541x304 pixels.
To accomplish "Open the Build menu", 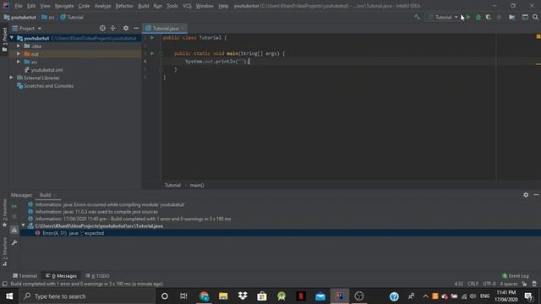I will 143,6.
